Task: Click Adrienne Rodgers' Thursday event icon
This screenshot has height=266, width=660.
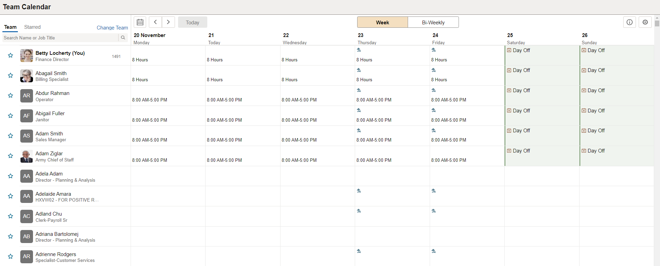Action: [x=359, y=251]
